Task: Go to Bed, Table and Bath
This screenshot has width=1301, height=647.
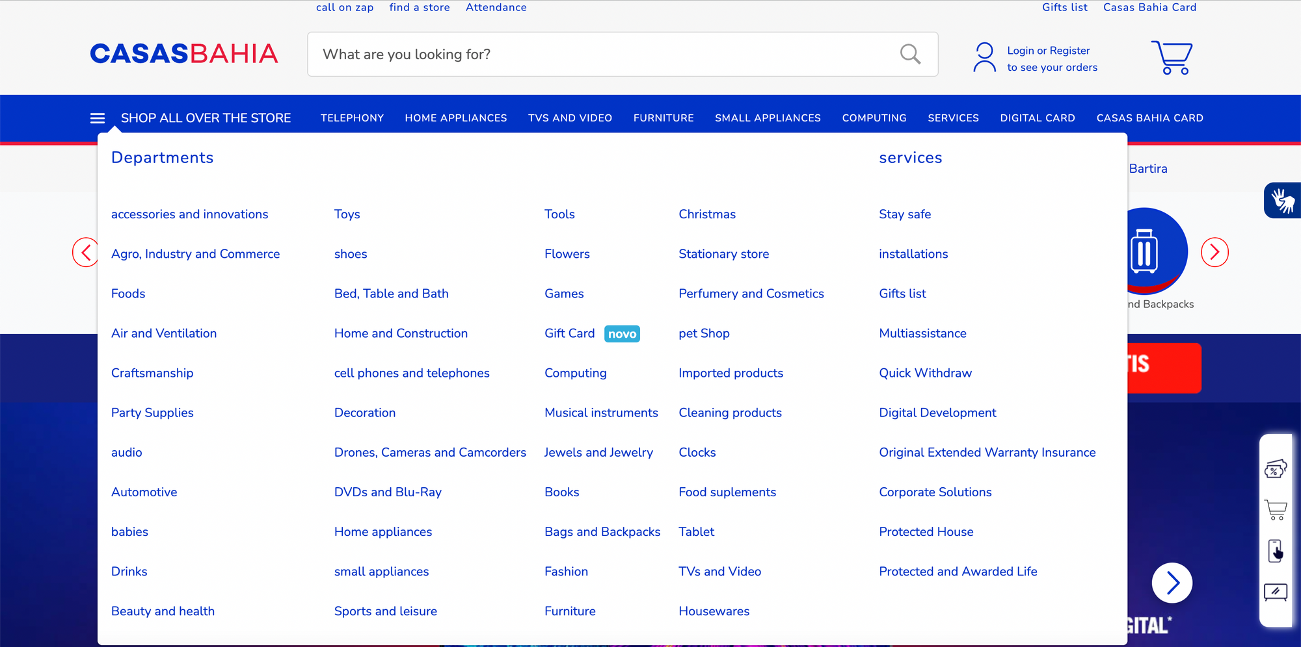Action: click(391, 294)
